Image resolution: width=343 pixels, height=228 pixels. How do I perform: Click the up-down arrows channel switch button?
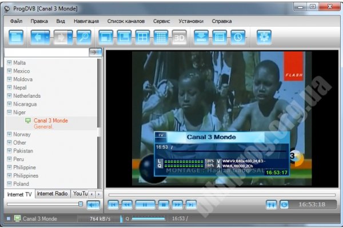tap(271, 205)
